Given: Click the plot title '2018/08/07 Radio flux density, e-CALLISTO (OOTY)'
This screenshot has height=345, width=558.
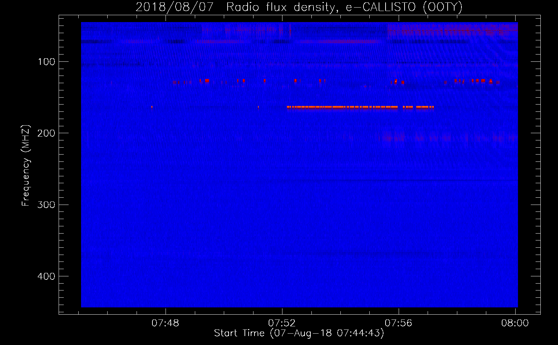Looking at the screenshot, I should point(299,7).
